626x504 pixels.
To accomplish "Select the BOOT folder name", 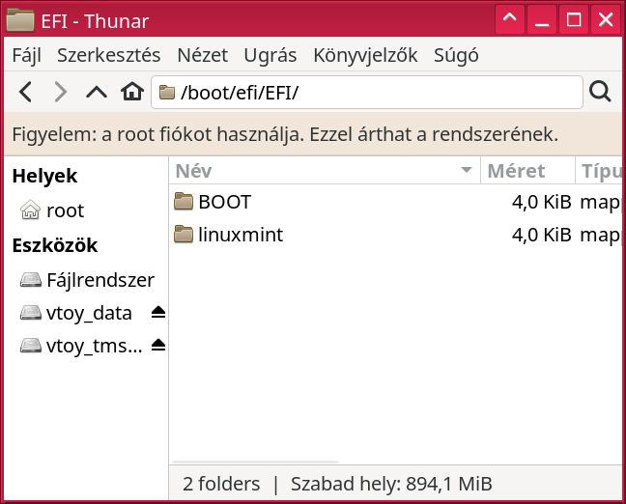I will point(225,202).
